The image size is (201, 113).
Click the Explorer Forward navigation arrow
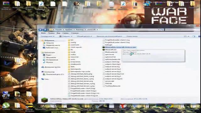[45, 30]
